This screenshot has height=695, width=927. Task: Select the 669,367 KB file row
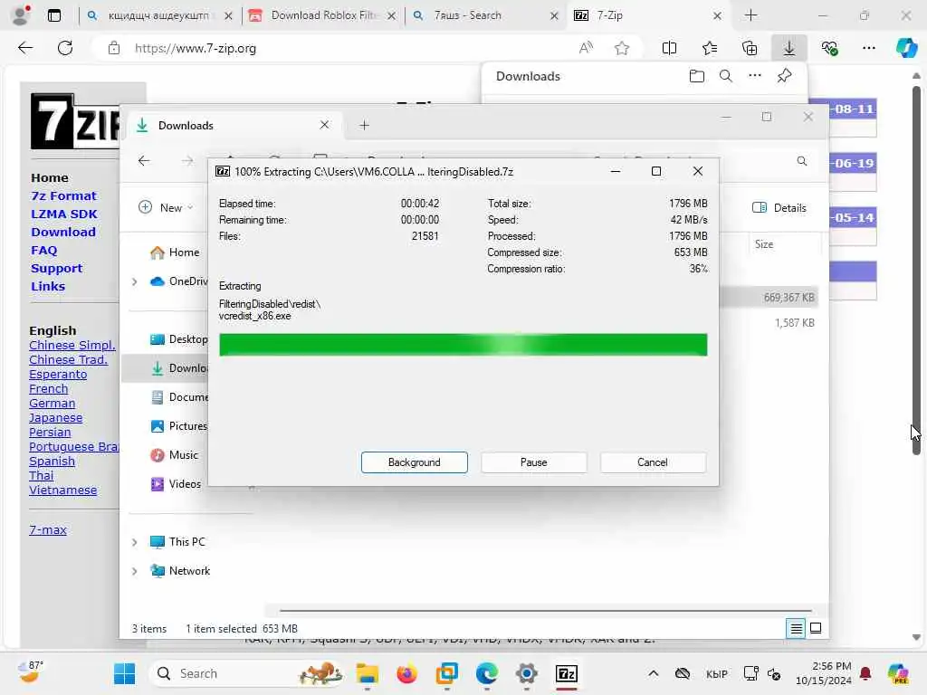[x=769, y=297]
